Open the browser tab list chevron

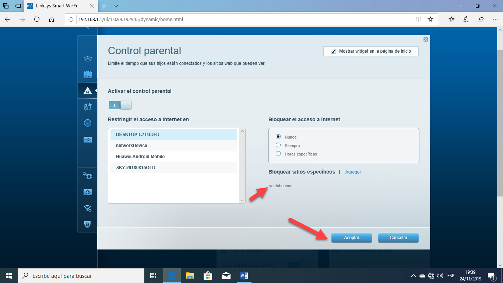coord(116,6)
